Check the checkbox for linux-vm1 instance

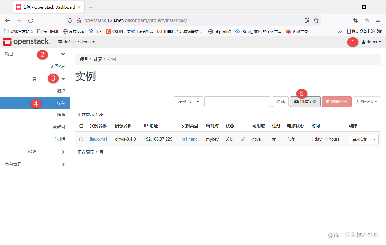click(81, 139)
